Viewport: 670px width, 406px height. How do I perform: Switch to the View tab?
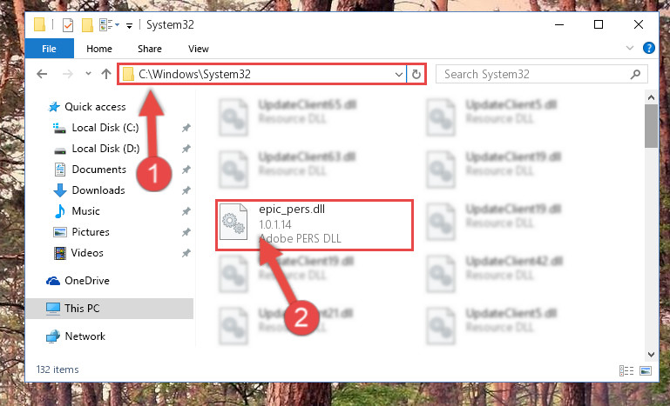199,49
